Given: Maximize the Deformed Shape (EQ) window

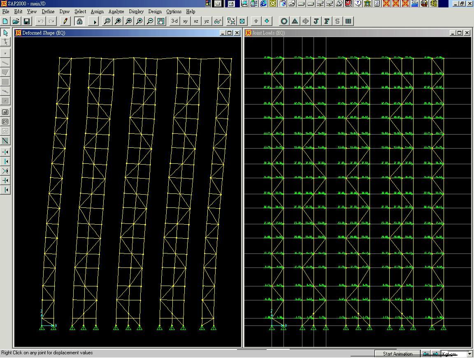Looking at the screenshot, I should click(230, 33).
